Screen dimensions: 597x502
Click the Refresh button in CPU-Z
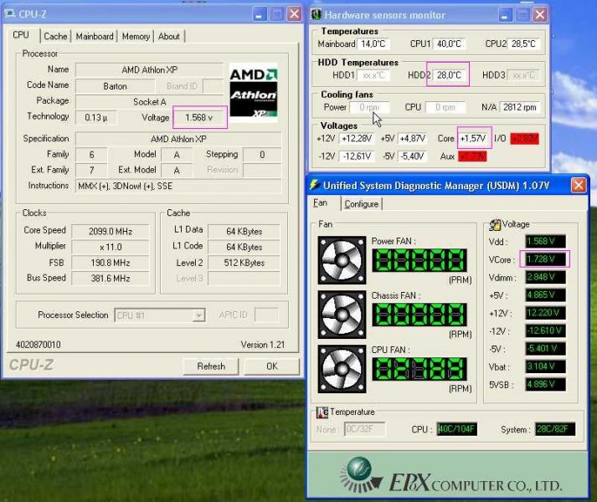(211, 366)
